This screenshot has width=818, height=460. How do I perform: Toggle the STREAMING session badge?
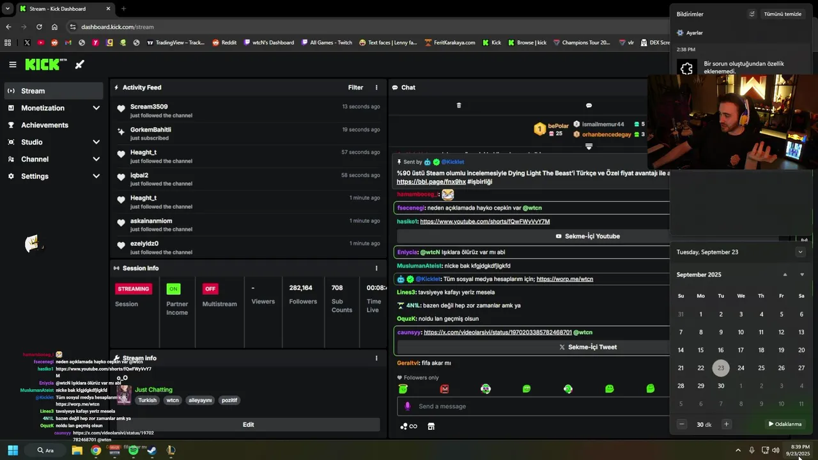click(134, 289)
